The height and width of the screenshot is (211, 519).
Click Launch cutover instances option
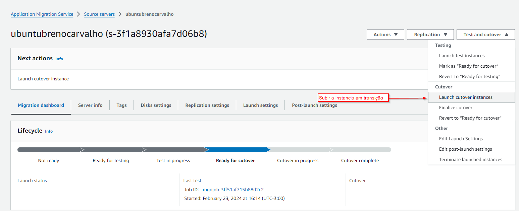click(466, 97)
